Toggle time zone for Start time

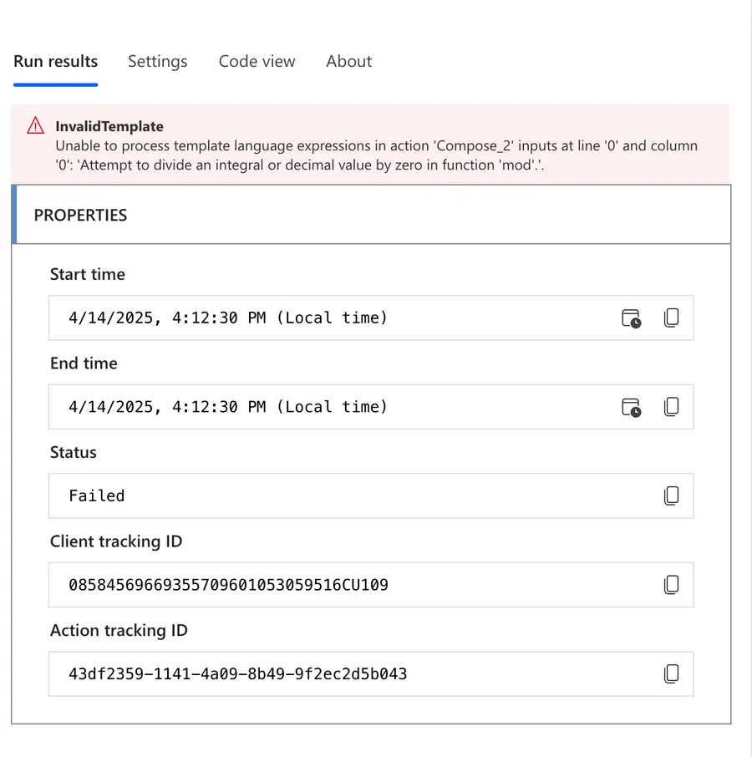[x=631, y=318]
